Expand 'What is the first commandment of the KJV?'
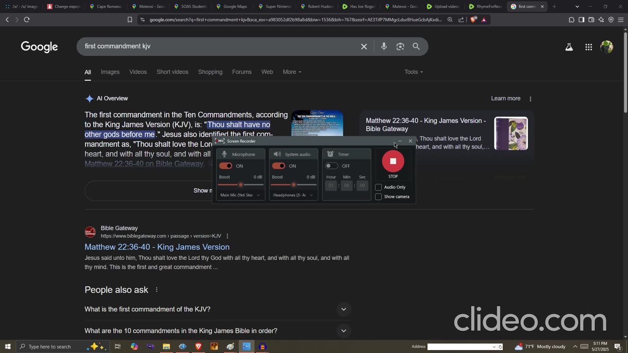The height and width of the screenshot is (353, 628). 218,309
